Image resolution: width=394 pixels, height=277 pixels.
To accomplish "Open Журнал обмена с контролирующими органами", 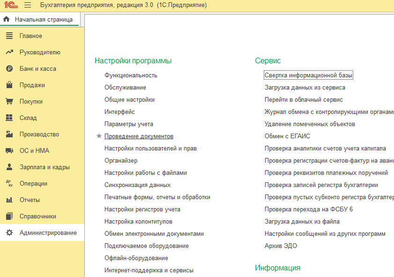I will [x=329, y=112].
